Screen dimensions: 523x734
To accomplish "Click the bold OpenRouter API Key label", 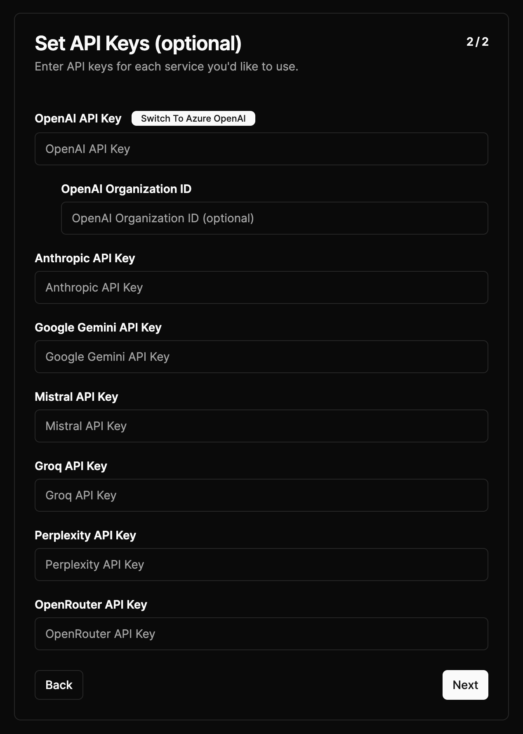I will click(x=91, y=605).
